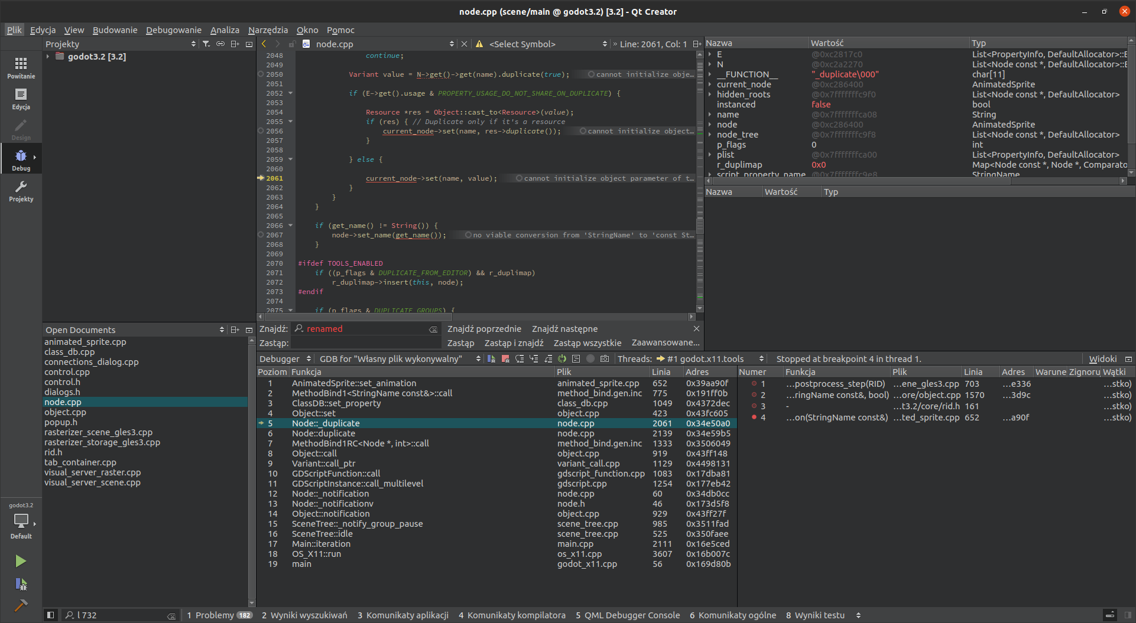This screenshot has height=623, width=1136.
Task: Open the Budowanie menu
Action: pyautogui.click(x=115, y=30)
